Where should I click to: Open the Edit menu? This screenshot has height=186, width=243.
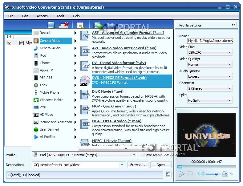(x=25, y=16)
